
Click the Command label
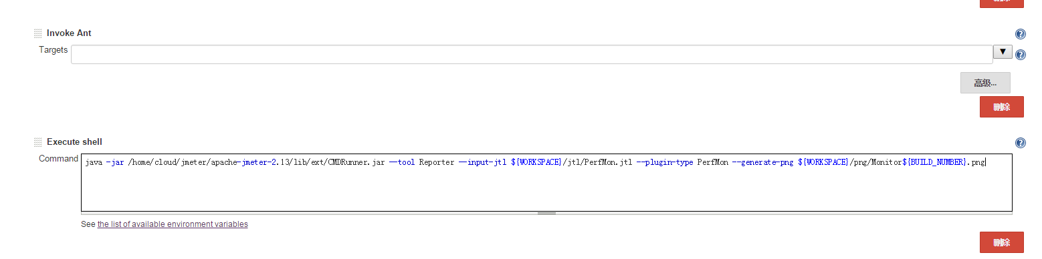pos(58,159)
